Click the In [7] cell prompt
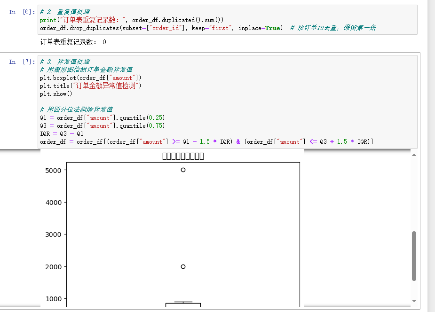Image resolution: width=435 pixels, height=312 pixels. tap(22, 62)
